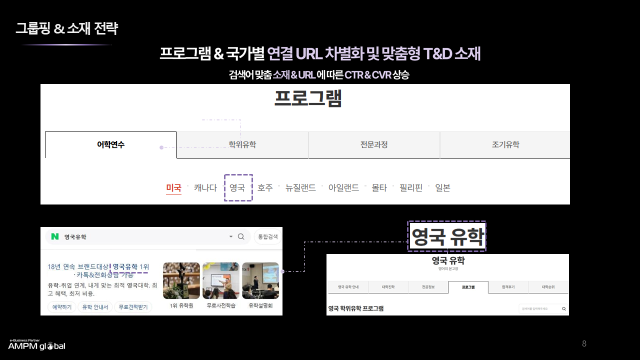Switch to the 조기유학 tab
Screen dimensions: 640x360
coord(505,144)
